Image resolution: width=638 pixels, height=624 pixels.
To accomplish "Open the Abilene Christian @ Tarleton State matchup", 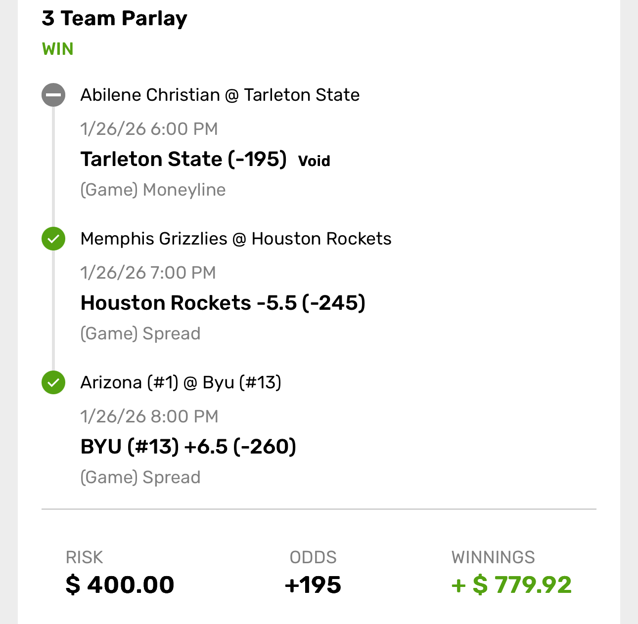I will click(x=220, y=95).
